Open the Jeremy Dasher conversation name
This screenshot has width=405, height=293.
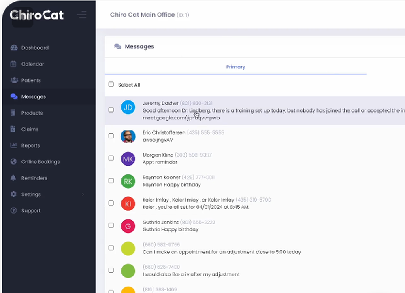(x=160, y=103)
